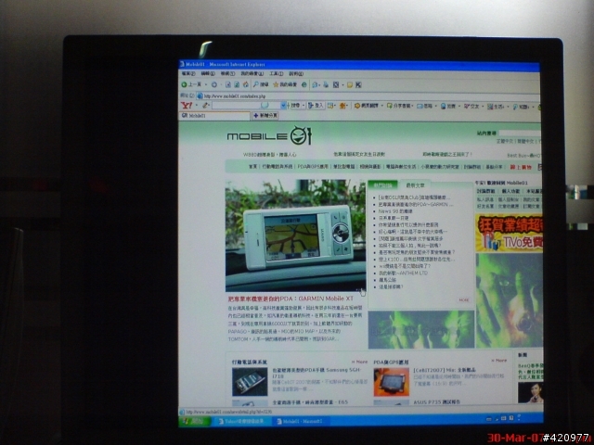Viewport: 594px width, 445px height.
Task: Open the 檢視 menu
Action: (227, 74)
